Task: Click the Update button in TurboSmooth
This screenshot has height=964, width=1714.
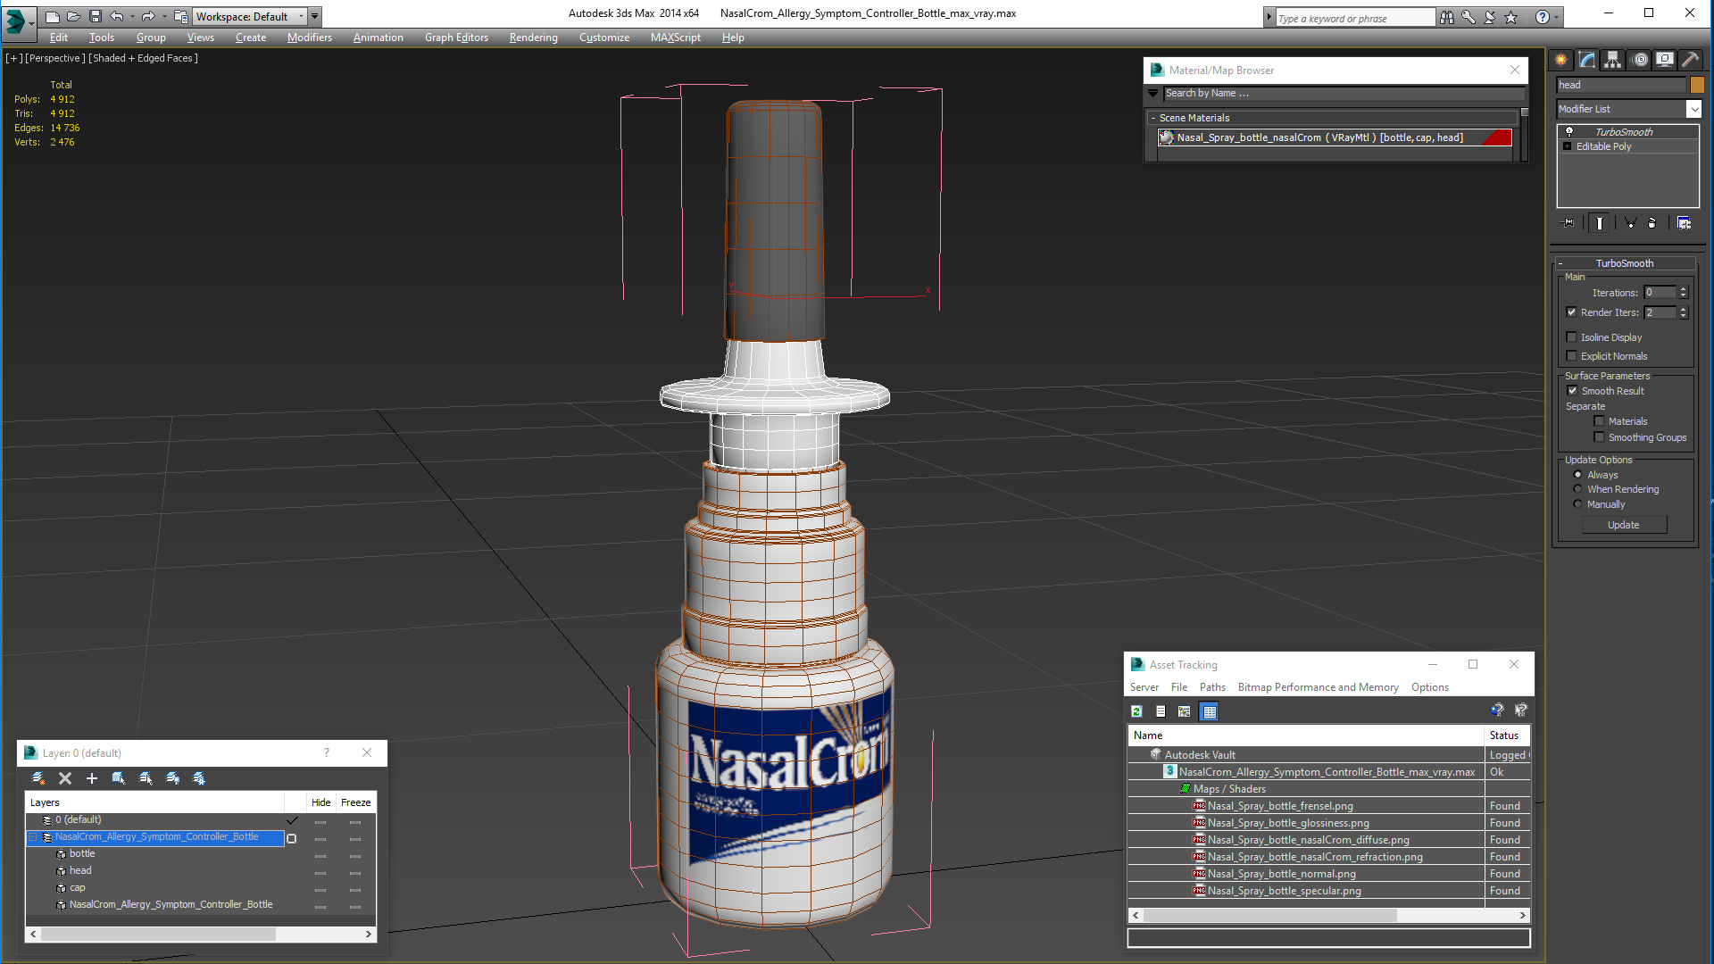Action: [1624, 525]
